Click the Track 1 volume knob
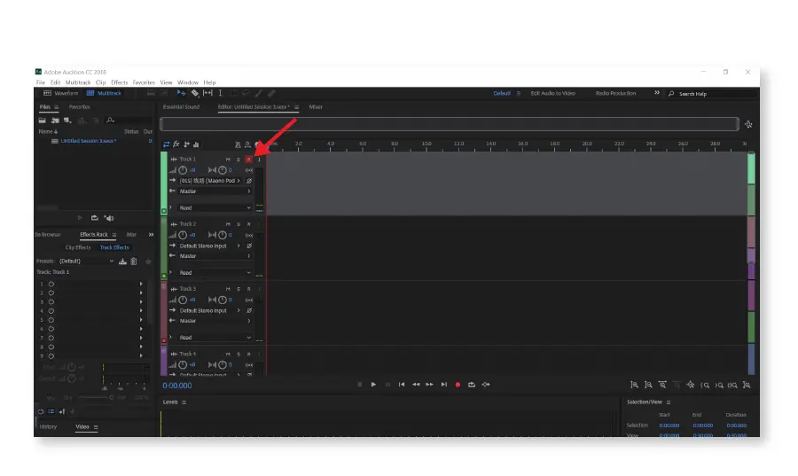798x476 pixels. [183, 170]
